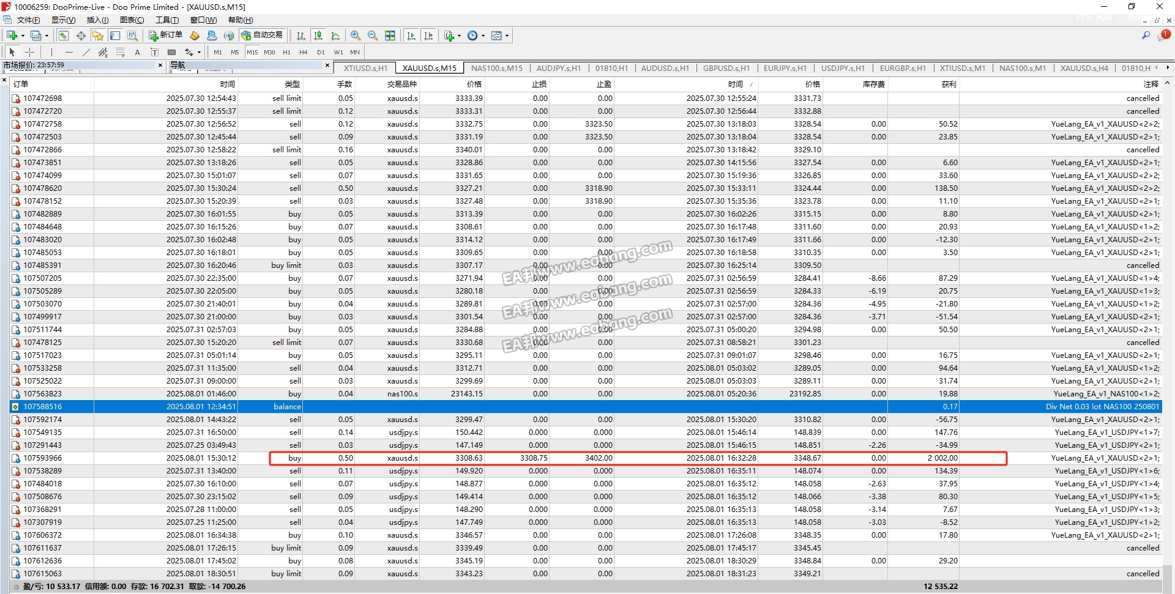Viewport: 1175px width, 594px height.
Task: Open the red notification alert icon
Action: point(1164,35)
